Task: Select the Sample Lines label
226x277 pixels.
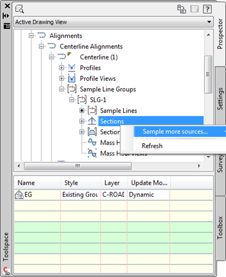Action: point(118,111)
